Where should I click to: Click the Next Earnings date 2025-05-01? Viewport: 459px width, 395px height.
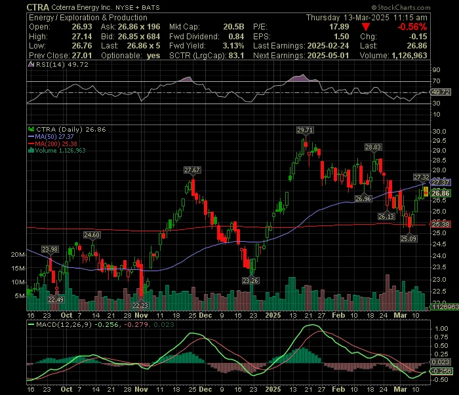click(x=328, y=56)
